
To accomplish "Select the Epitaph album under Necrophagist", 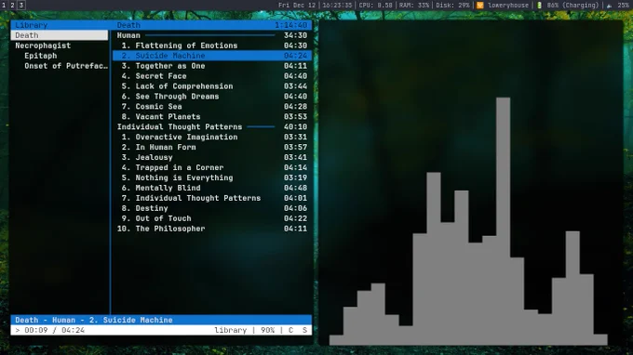I will pos(40,56).
